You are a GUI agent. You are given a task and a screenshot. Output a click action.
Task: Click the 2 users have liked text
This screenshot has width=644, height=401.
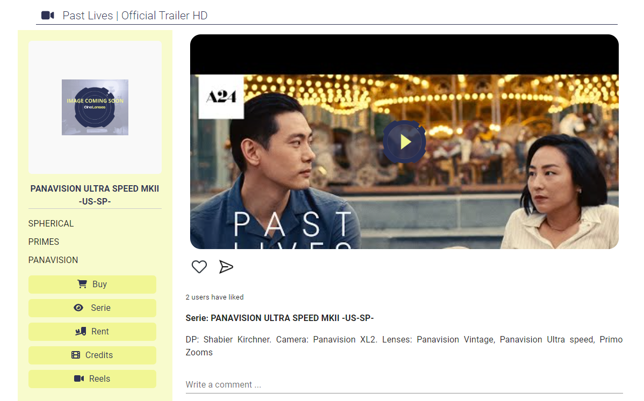click(x=214, y=297)
